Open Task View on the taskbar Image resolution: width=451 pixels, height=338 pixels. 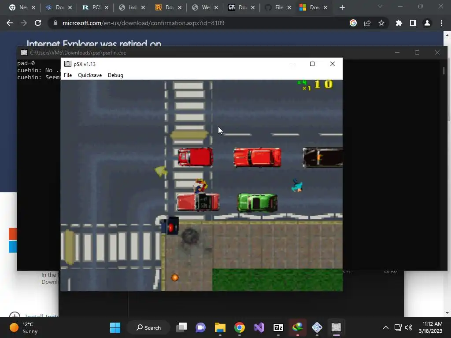point(181,327)
